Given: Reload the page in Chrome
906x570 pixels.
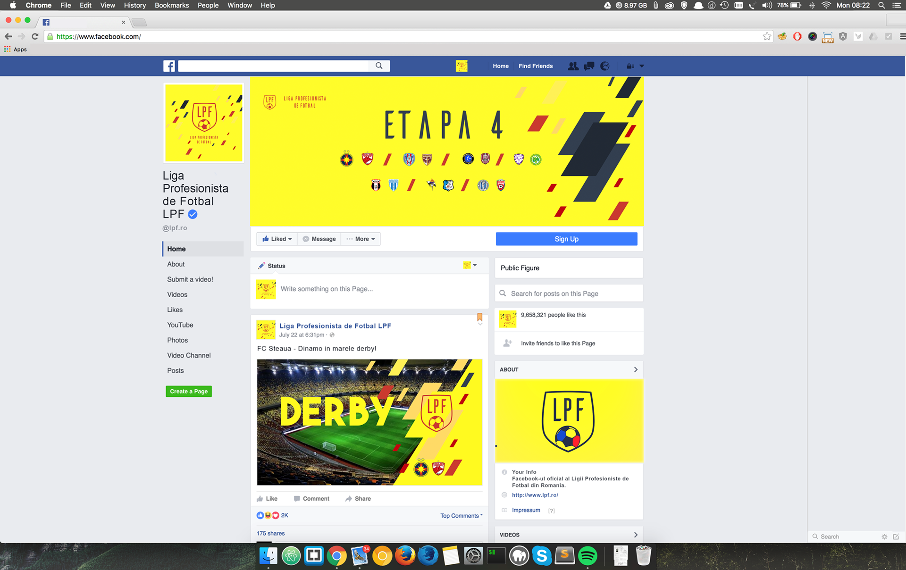Looking at the screenshot, I should (x=35, y=36).
